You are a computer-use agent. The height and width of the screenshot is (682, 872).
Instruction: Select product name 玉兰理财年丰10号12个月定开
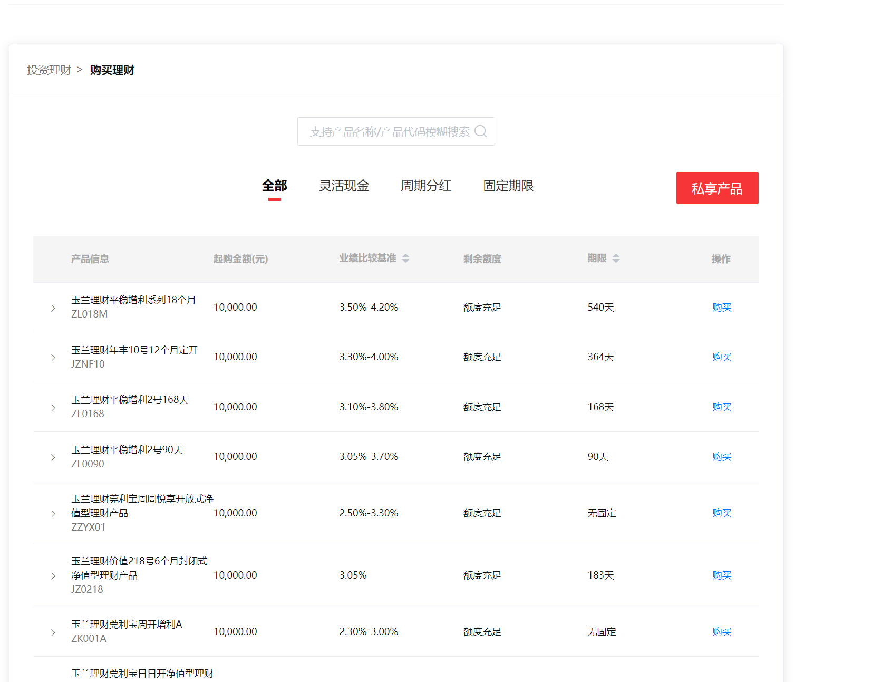click(x=134, y=350)
